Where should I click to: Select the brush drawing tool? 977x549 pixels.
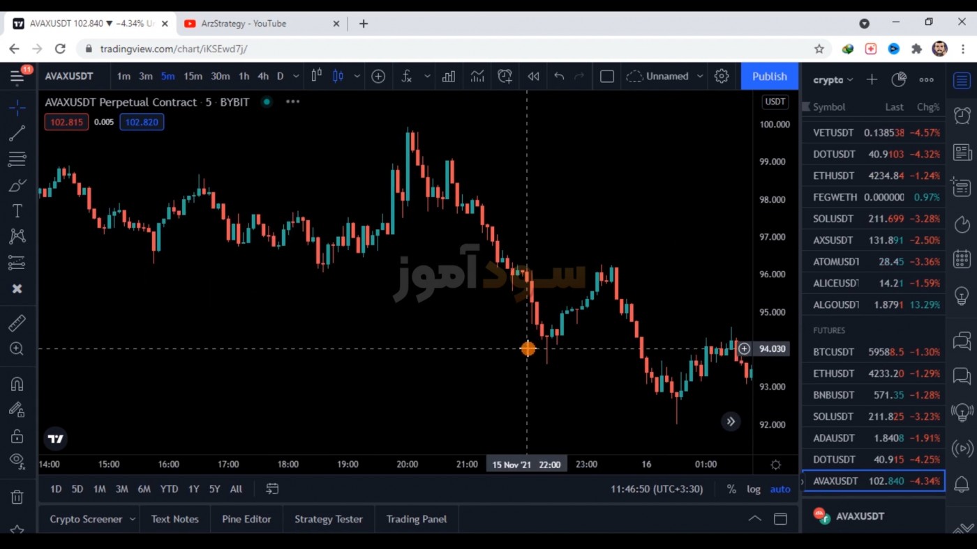pyautogui.click(x=17, y=185)
